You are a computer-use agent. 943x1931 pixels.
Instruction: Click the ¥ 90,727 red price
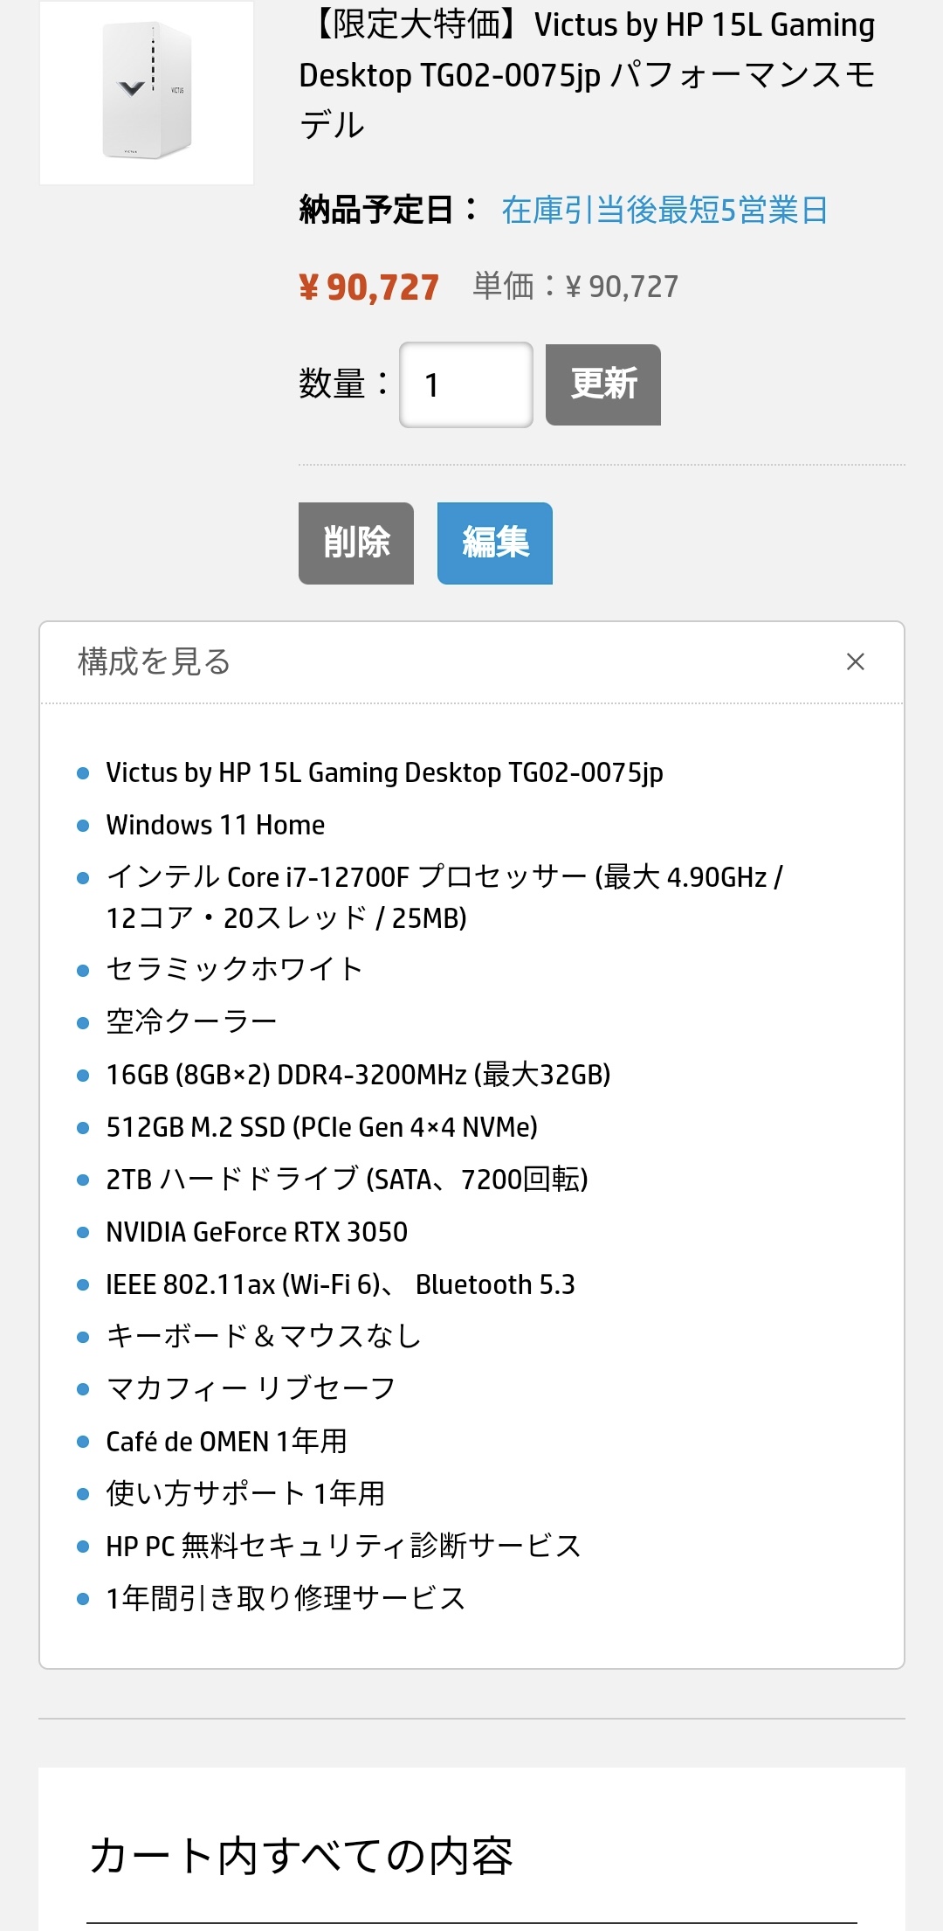point(368,287)
